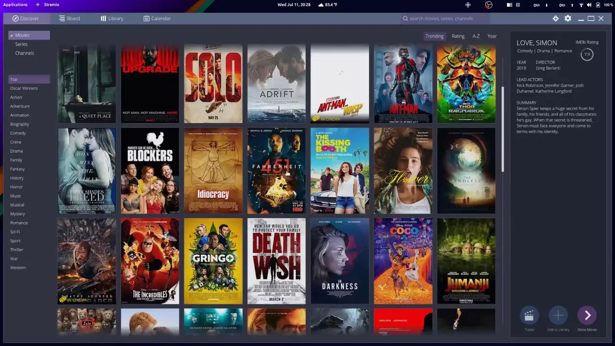Image resolution: width=615 pixels, height=346 pixels.
Task: Select the Movies type filter
Action: click(29, 35)
